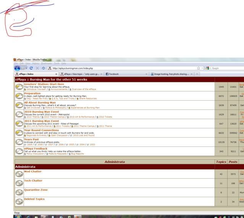This screenshot has width=244, height=218.
Task: Click the folder icon beside Greeters' Station
Action: (x=19, y=87)
